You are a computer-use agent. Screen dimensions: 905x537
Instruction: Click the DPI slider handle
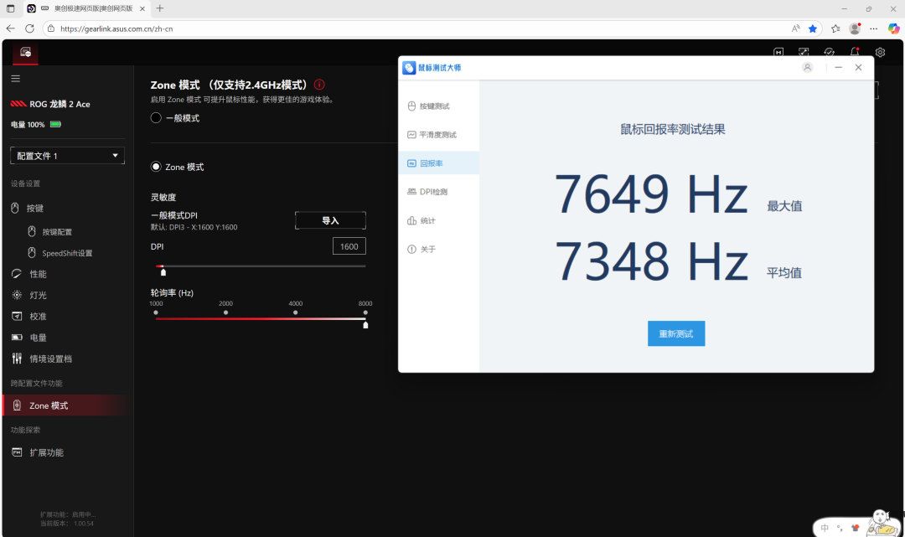[163, 271]
